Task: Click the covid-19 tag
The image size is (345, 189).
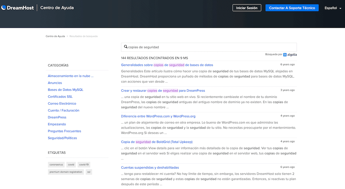Action: click(x=84, y=165)
